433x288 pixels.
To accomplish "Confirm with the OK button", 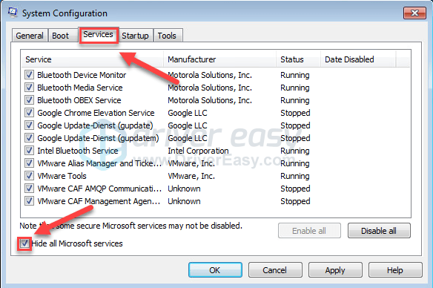I will point(215,270).
